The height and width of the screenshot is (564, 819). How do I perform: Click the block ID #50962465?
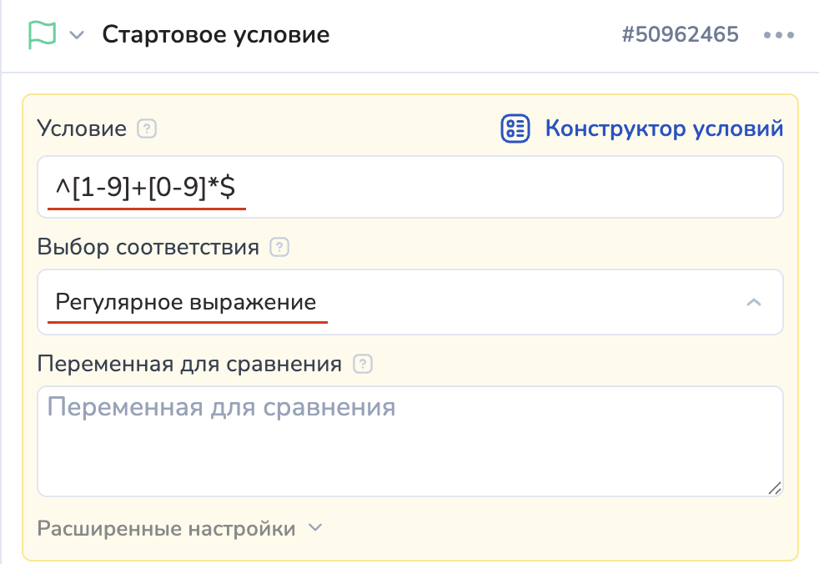(x=680, y=35)
